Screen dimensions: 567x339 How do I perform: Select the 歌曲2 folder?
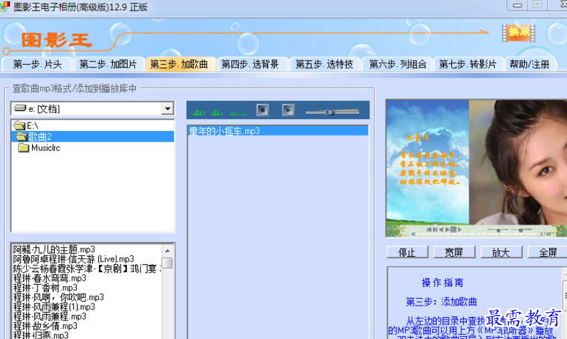point(92,136)
